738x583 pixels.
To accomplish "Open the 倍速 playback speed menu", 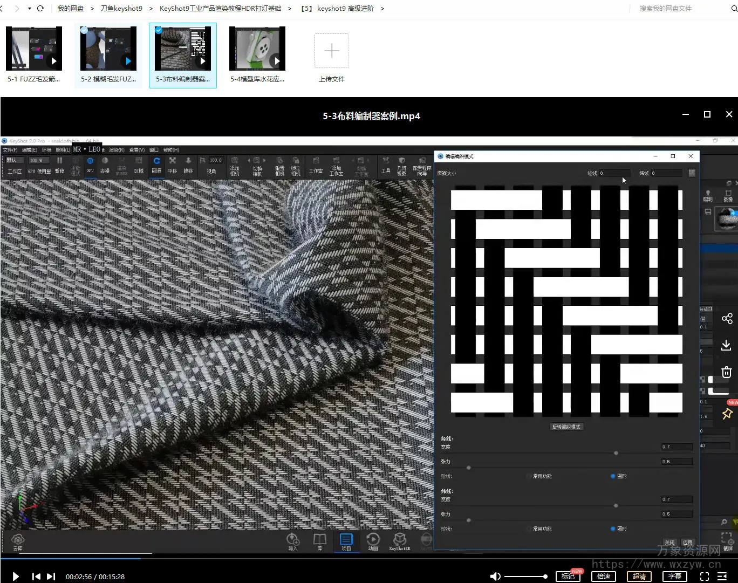I will (604, 577).
